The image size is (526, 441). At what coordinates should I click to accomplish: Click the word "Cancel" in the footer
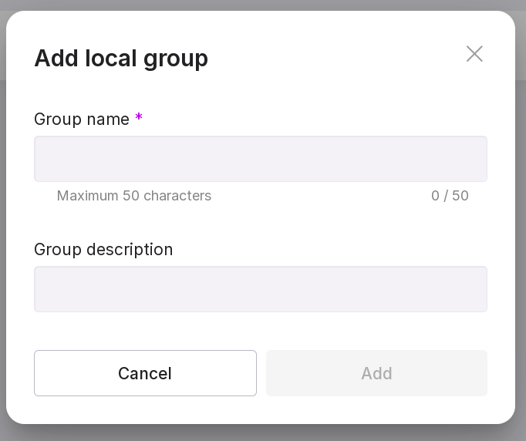tap(145, 373)
